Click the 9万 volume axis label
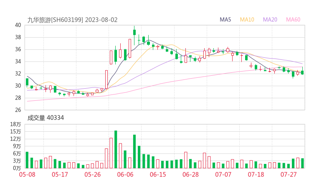This screenshot has height=184, width=309. click(x=17, y=146)
